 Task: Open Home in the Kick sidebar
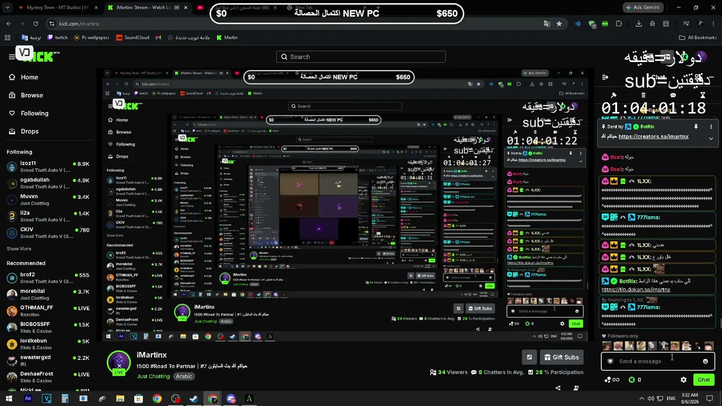pos(24,77)
